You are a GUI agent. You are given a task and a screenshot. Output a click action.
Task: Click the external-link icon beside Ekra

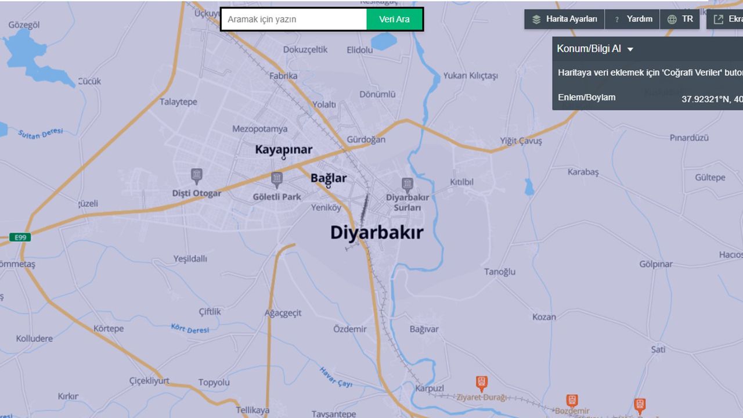[x=719, y=19]
